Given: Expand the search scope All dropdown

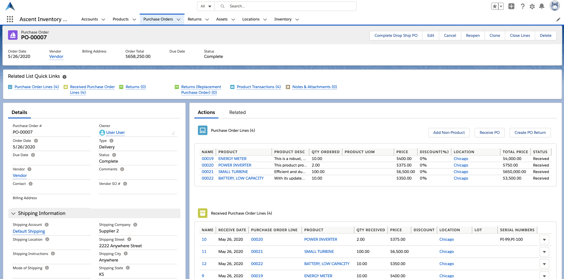Looking at the screenshot, I should pos(206,6).
